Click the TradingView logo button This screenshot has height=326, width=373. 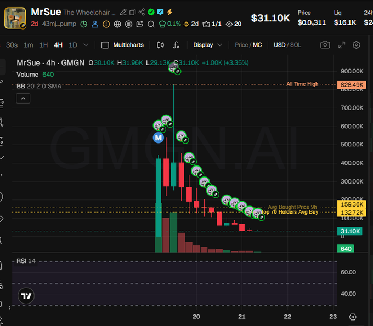tap(26, 296)
